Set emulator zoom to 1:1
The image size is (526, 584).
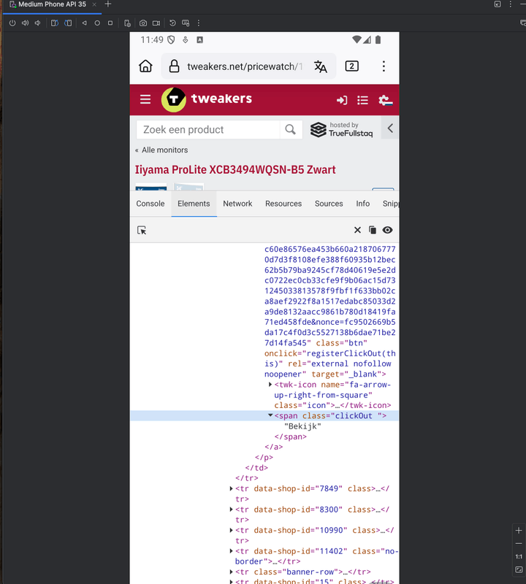pyautogui.click(x=519, y=556)
